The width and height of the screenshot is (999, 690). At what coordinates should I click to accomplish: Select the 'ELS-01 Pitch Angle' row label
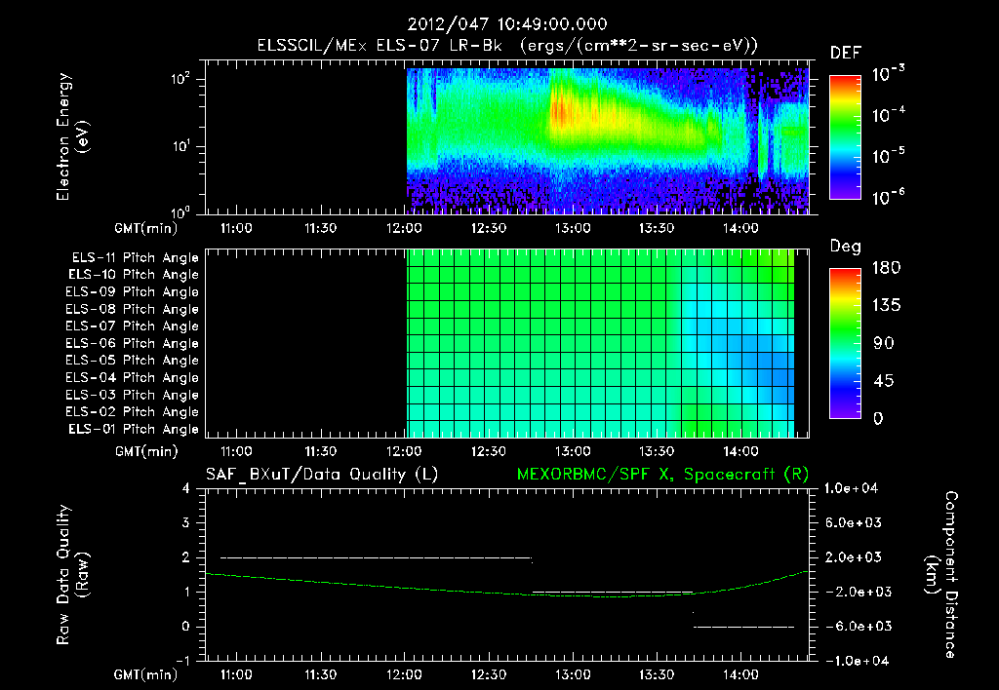click(x=134, y=429)
